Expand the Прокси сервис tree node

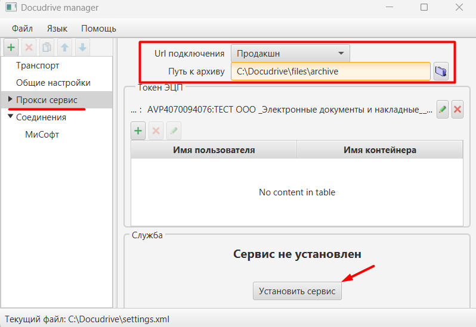coord(10,99)
